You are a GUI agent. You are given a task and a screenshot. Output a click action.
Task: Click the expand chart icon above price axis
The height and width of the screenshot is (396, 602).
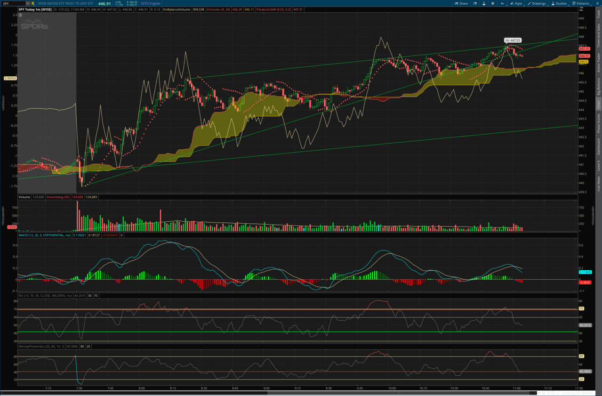(x=581, y=9)
